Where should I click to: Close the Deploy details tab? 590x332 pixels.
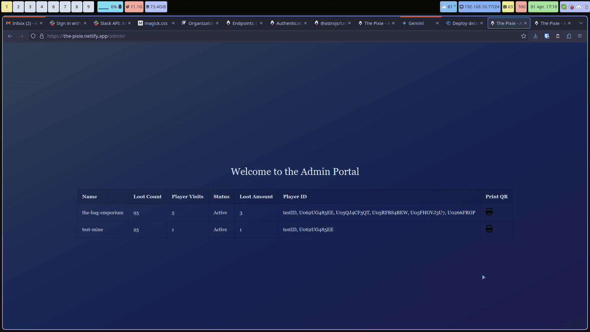click(482, 23)
